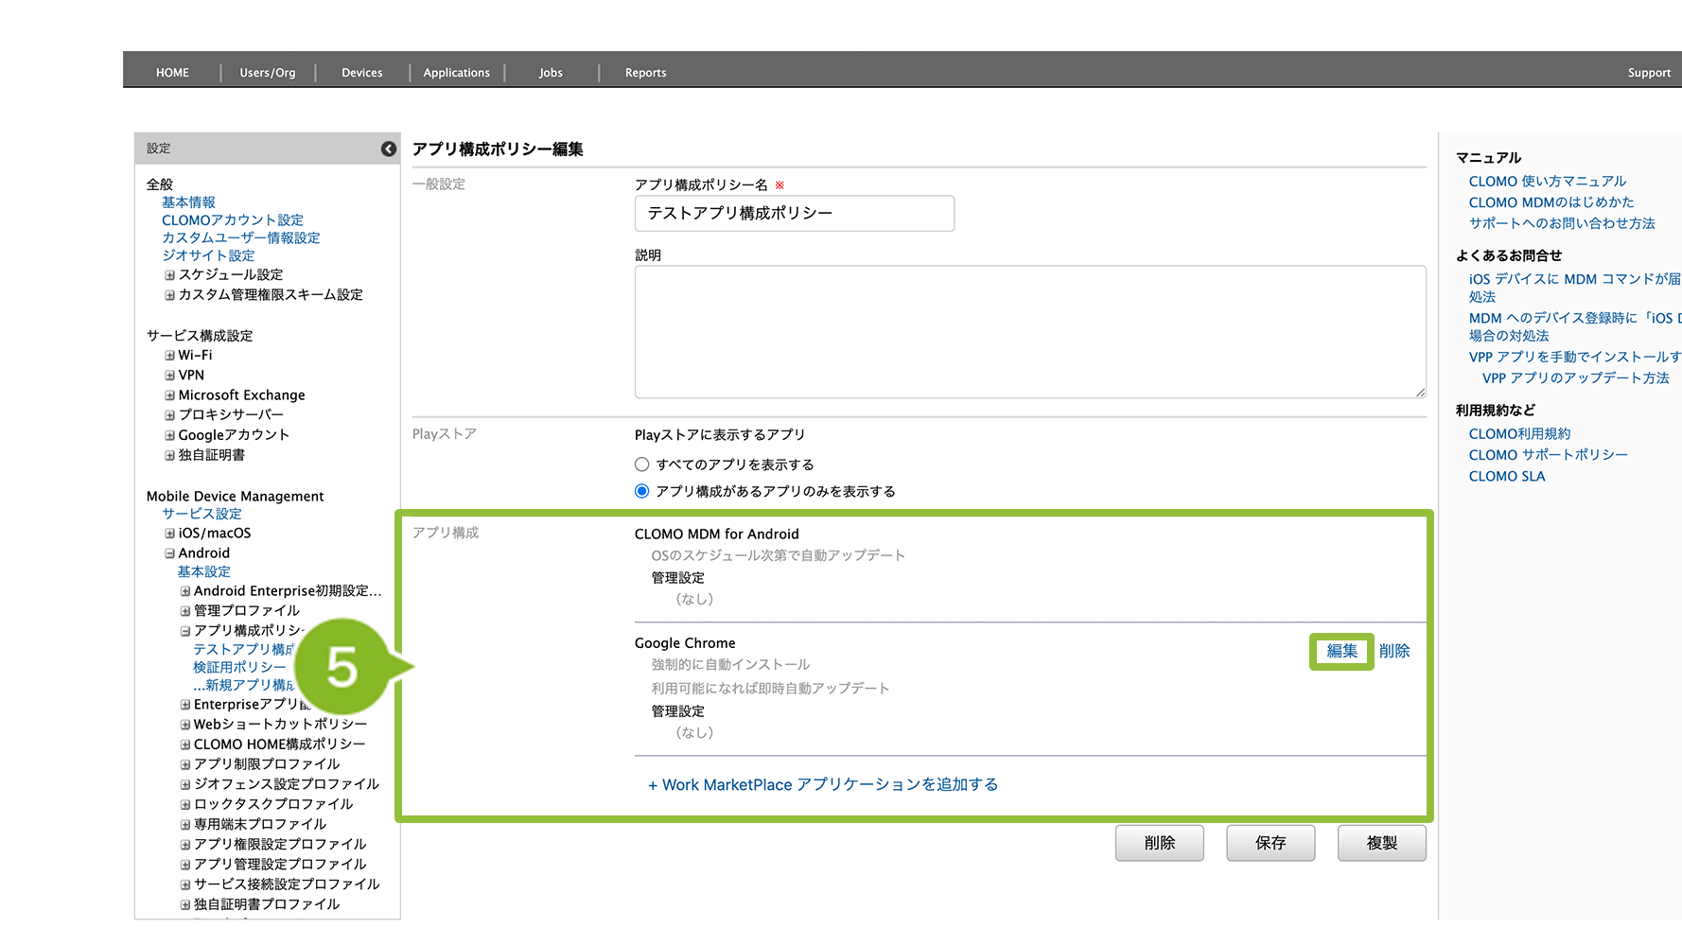Open the Devices menu

click(x=361, y=73)
